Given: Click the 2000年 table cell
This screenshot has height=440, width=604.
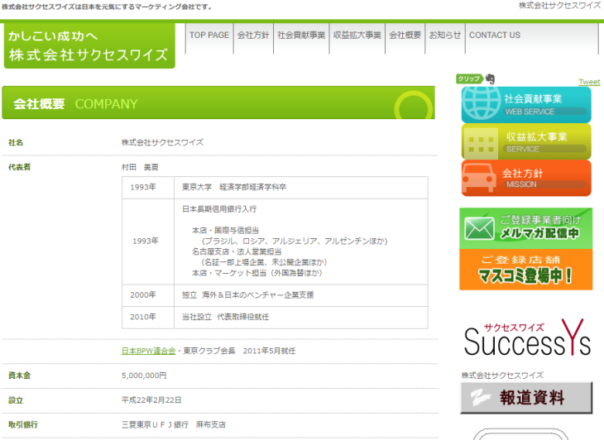Looking at the screenshot, I should (148, 295).
